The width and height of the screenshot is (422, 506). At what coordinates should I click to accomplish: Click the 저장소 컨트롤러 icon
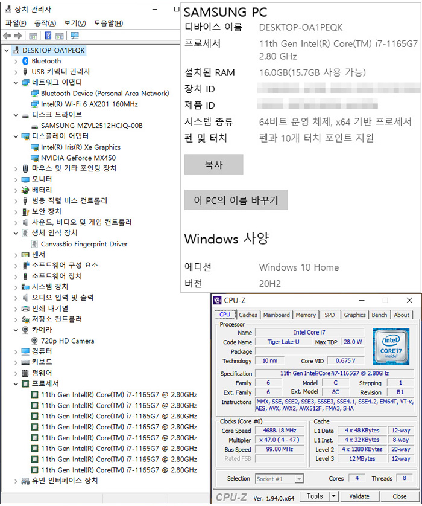coord(25,319)
